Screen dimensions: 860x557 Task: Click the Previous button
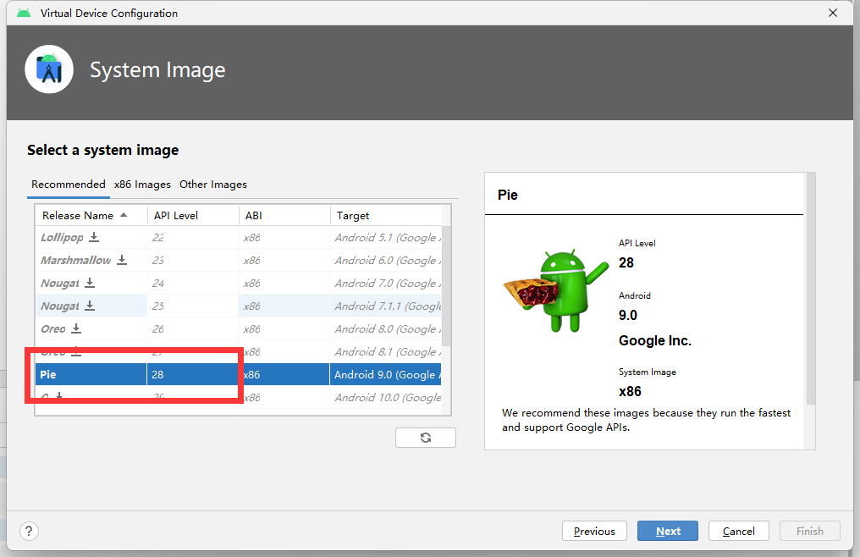[x=594, y=532]
